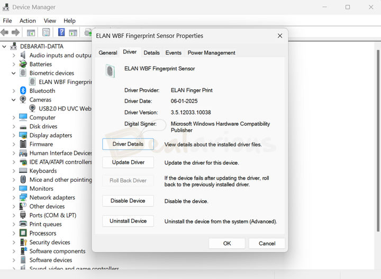Select the Other devices tree item
The height and width of the screenshot is (279, 381).
[42, 207]
